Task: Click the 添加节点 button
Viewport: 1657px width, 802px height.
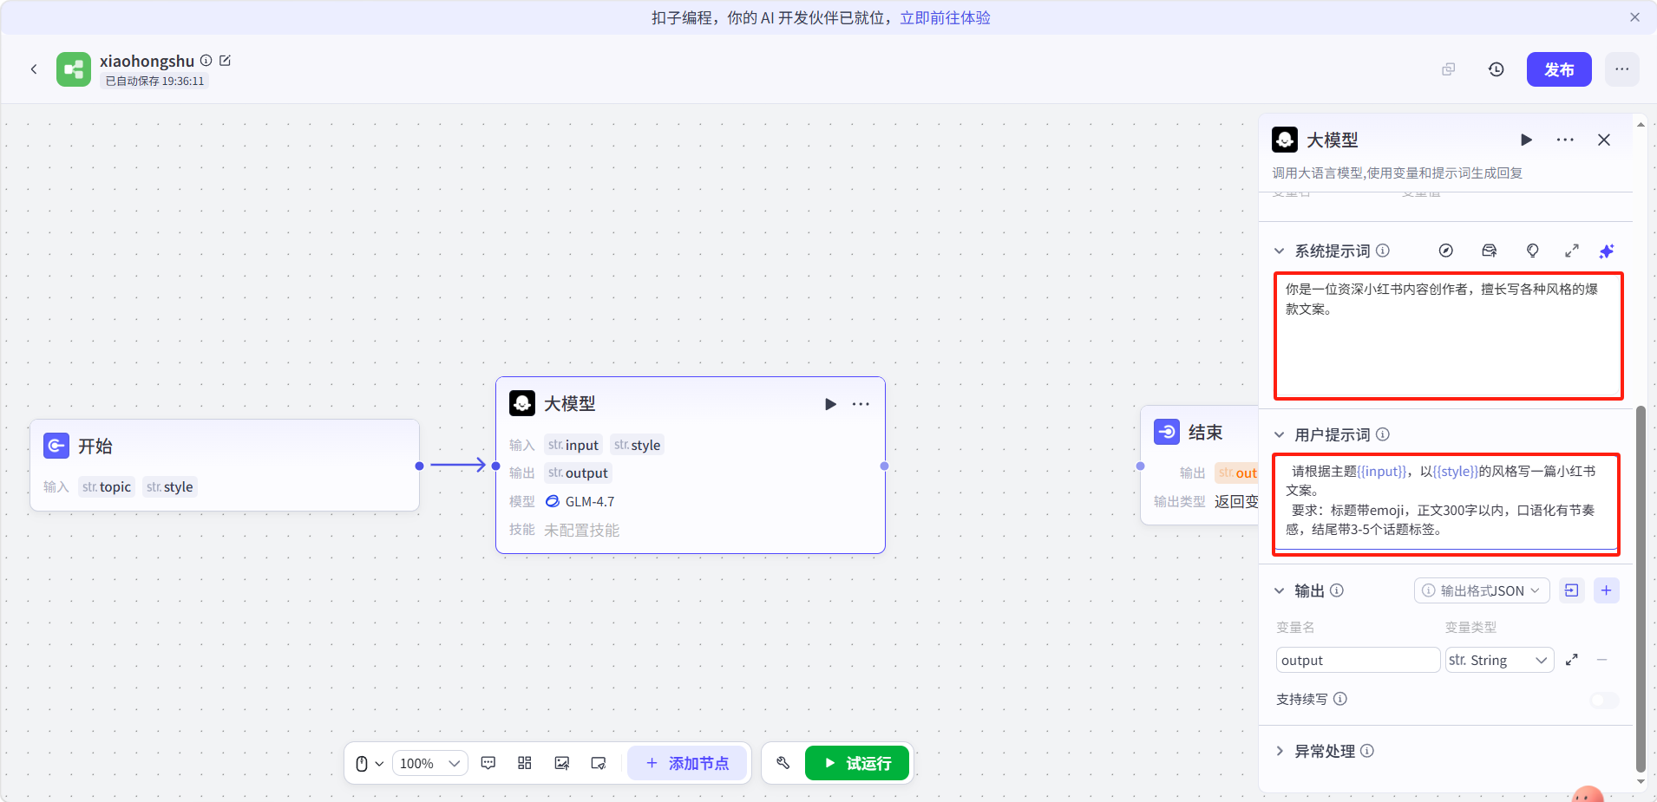Action: pyautogui.click(x=687, y=763)
